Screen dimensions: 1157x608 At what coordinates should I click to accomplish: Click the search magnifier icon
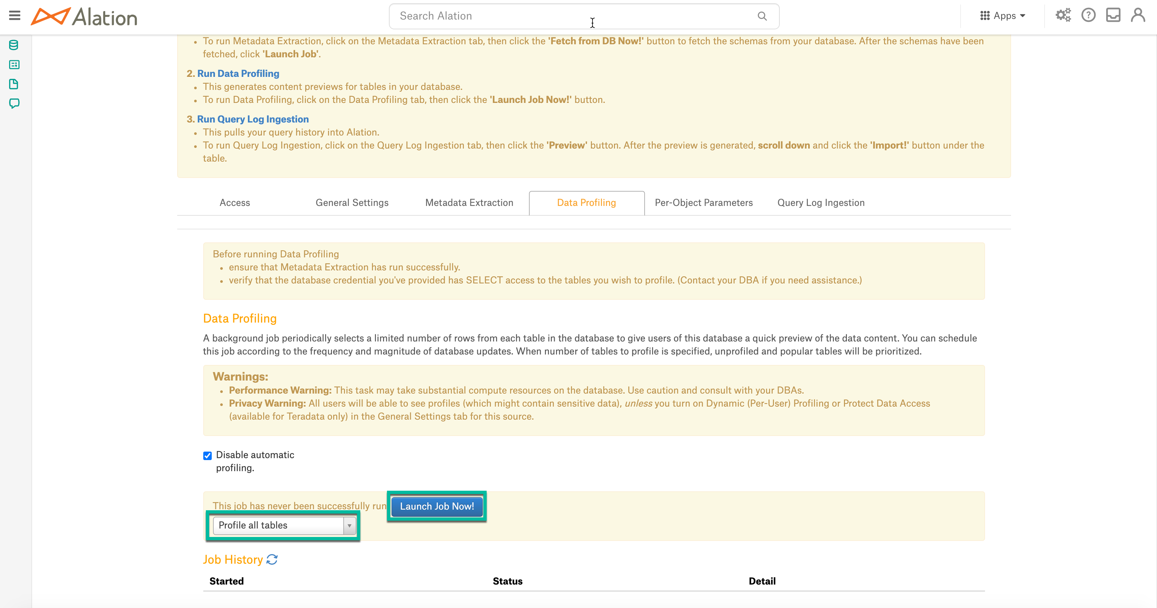click(762, 16)
